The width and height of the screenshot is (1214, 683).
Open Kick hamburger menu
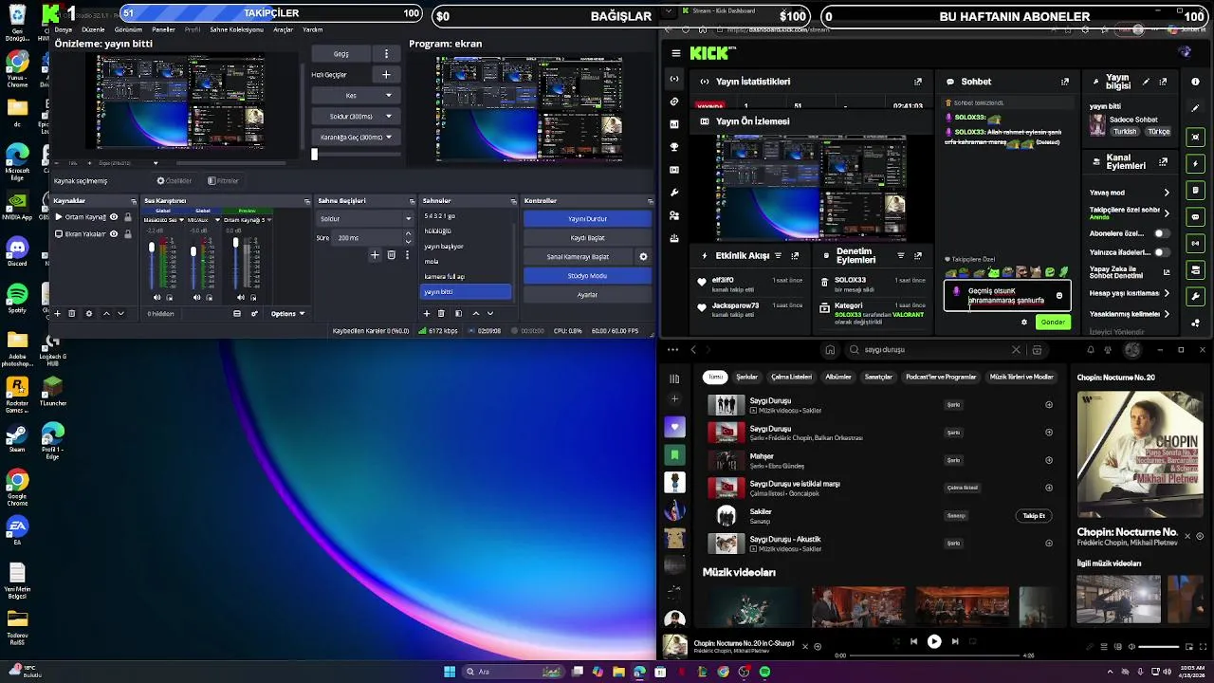675,53
